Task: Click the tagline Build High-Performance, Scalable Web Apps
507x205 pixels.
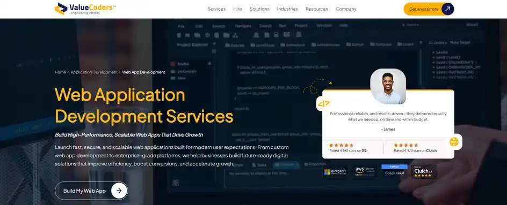Action: [129, 135]
